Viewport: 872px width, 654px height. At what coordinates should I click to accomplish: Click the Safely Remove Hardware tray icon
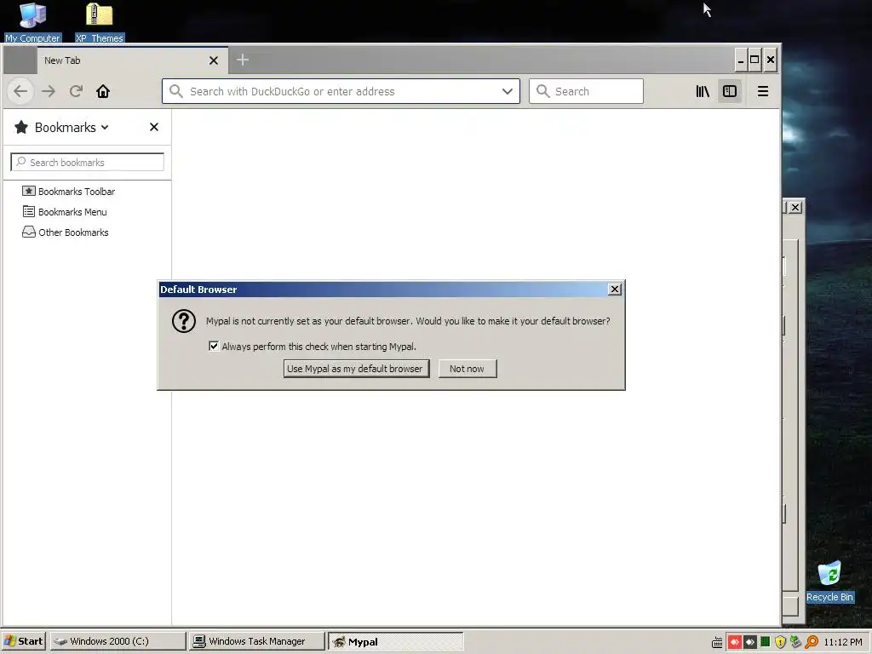pos(796,642)
